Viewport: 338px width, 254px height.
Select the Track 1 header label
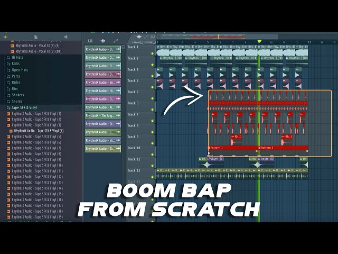point(133,47)
